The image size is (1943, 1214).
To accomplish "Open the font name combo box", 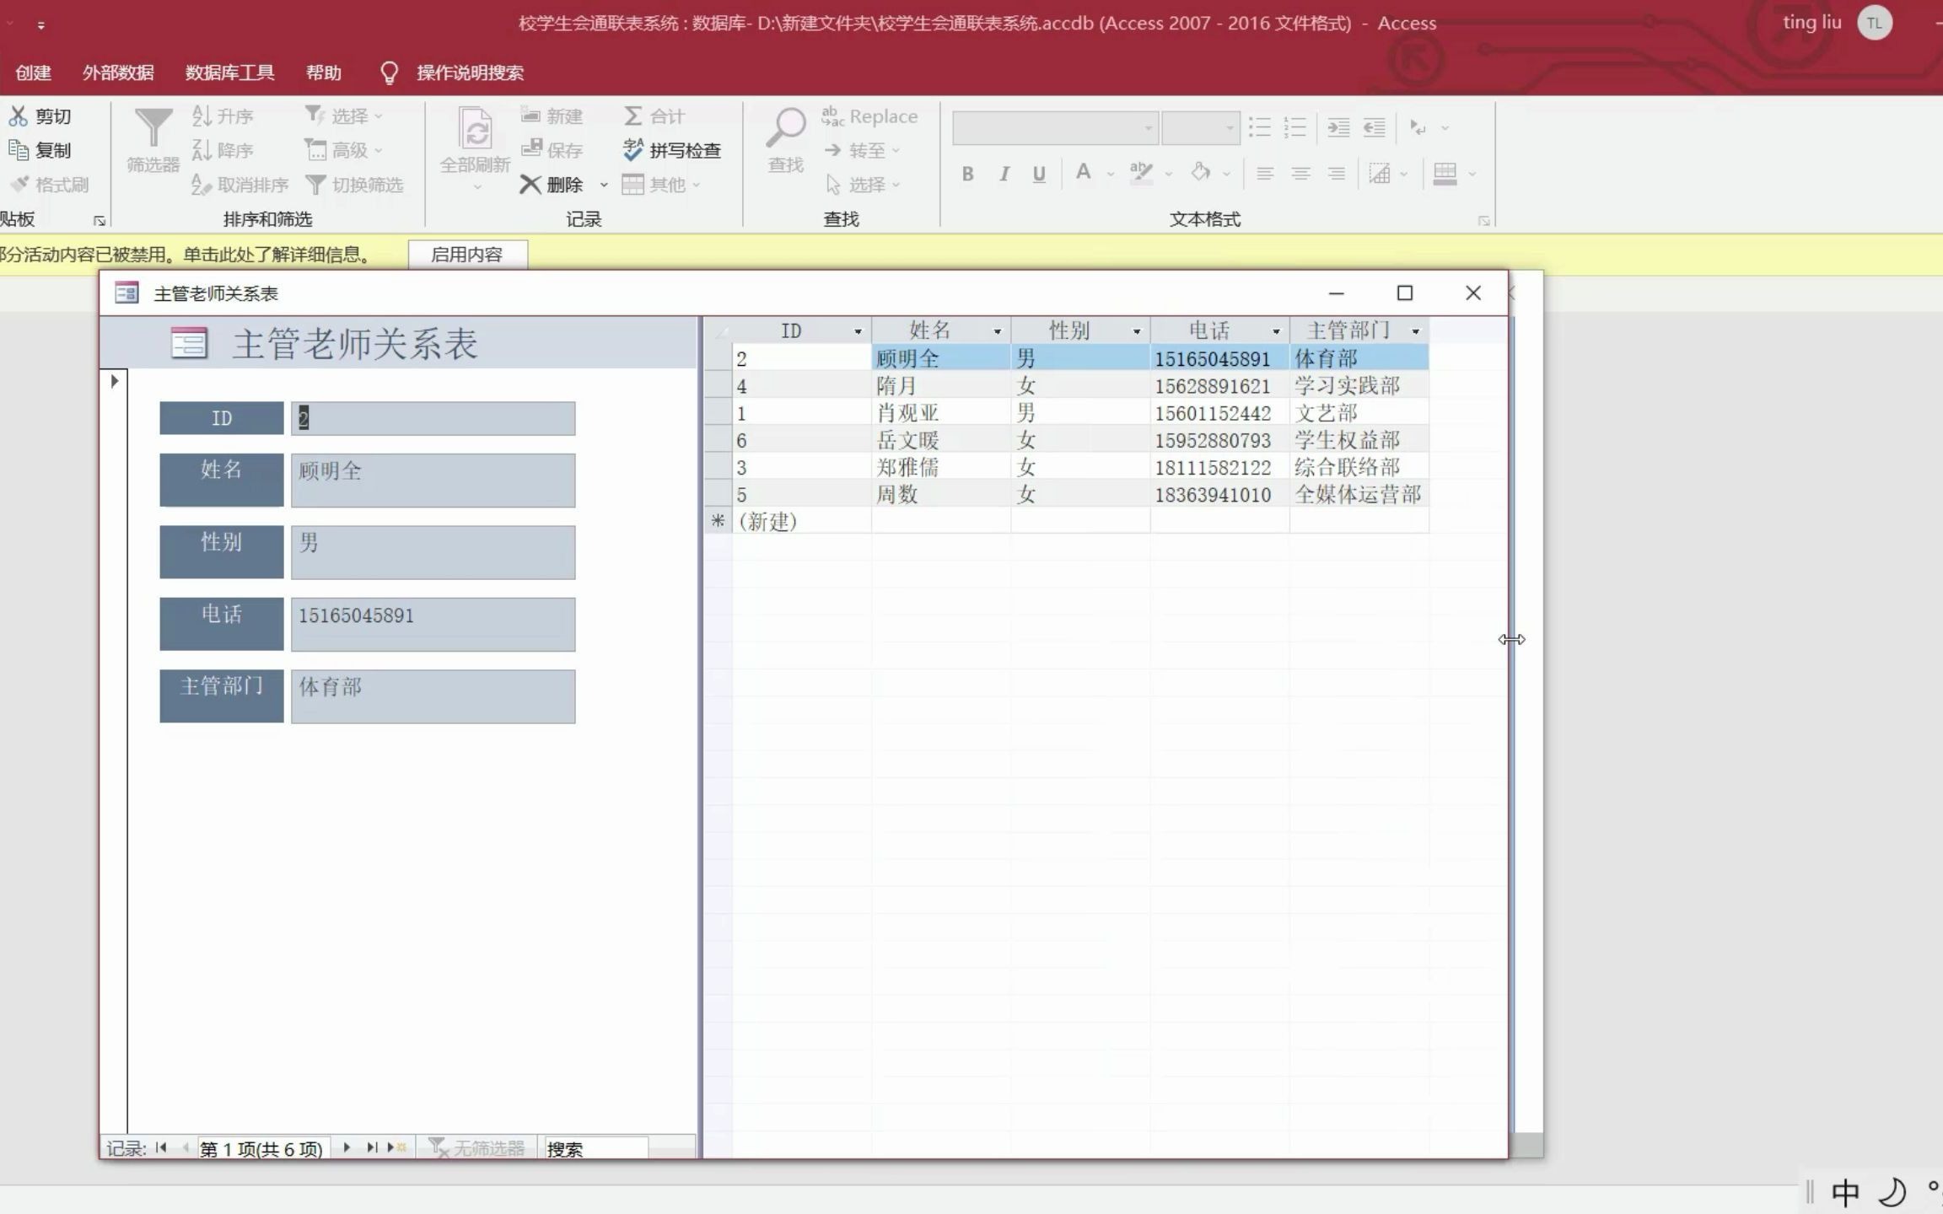I will (1054, 128).
